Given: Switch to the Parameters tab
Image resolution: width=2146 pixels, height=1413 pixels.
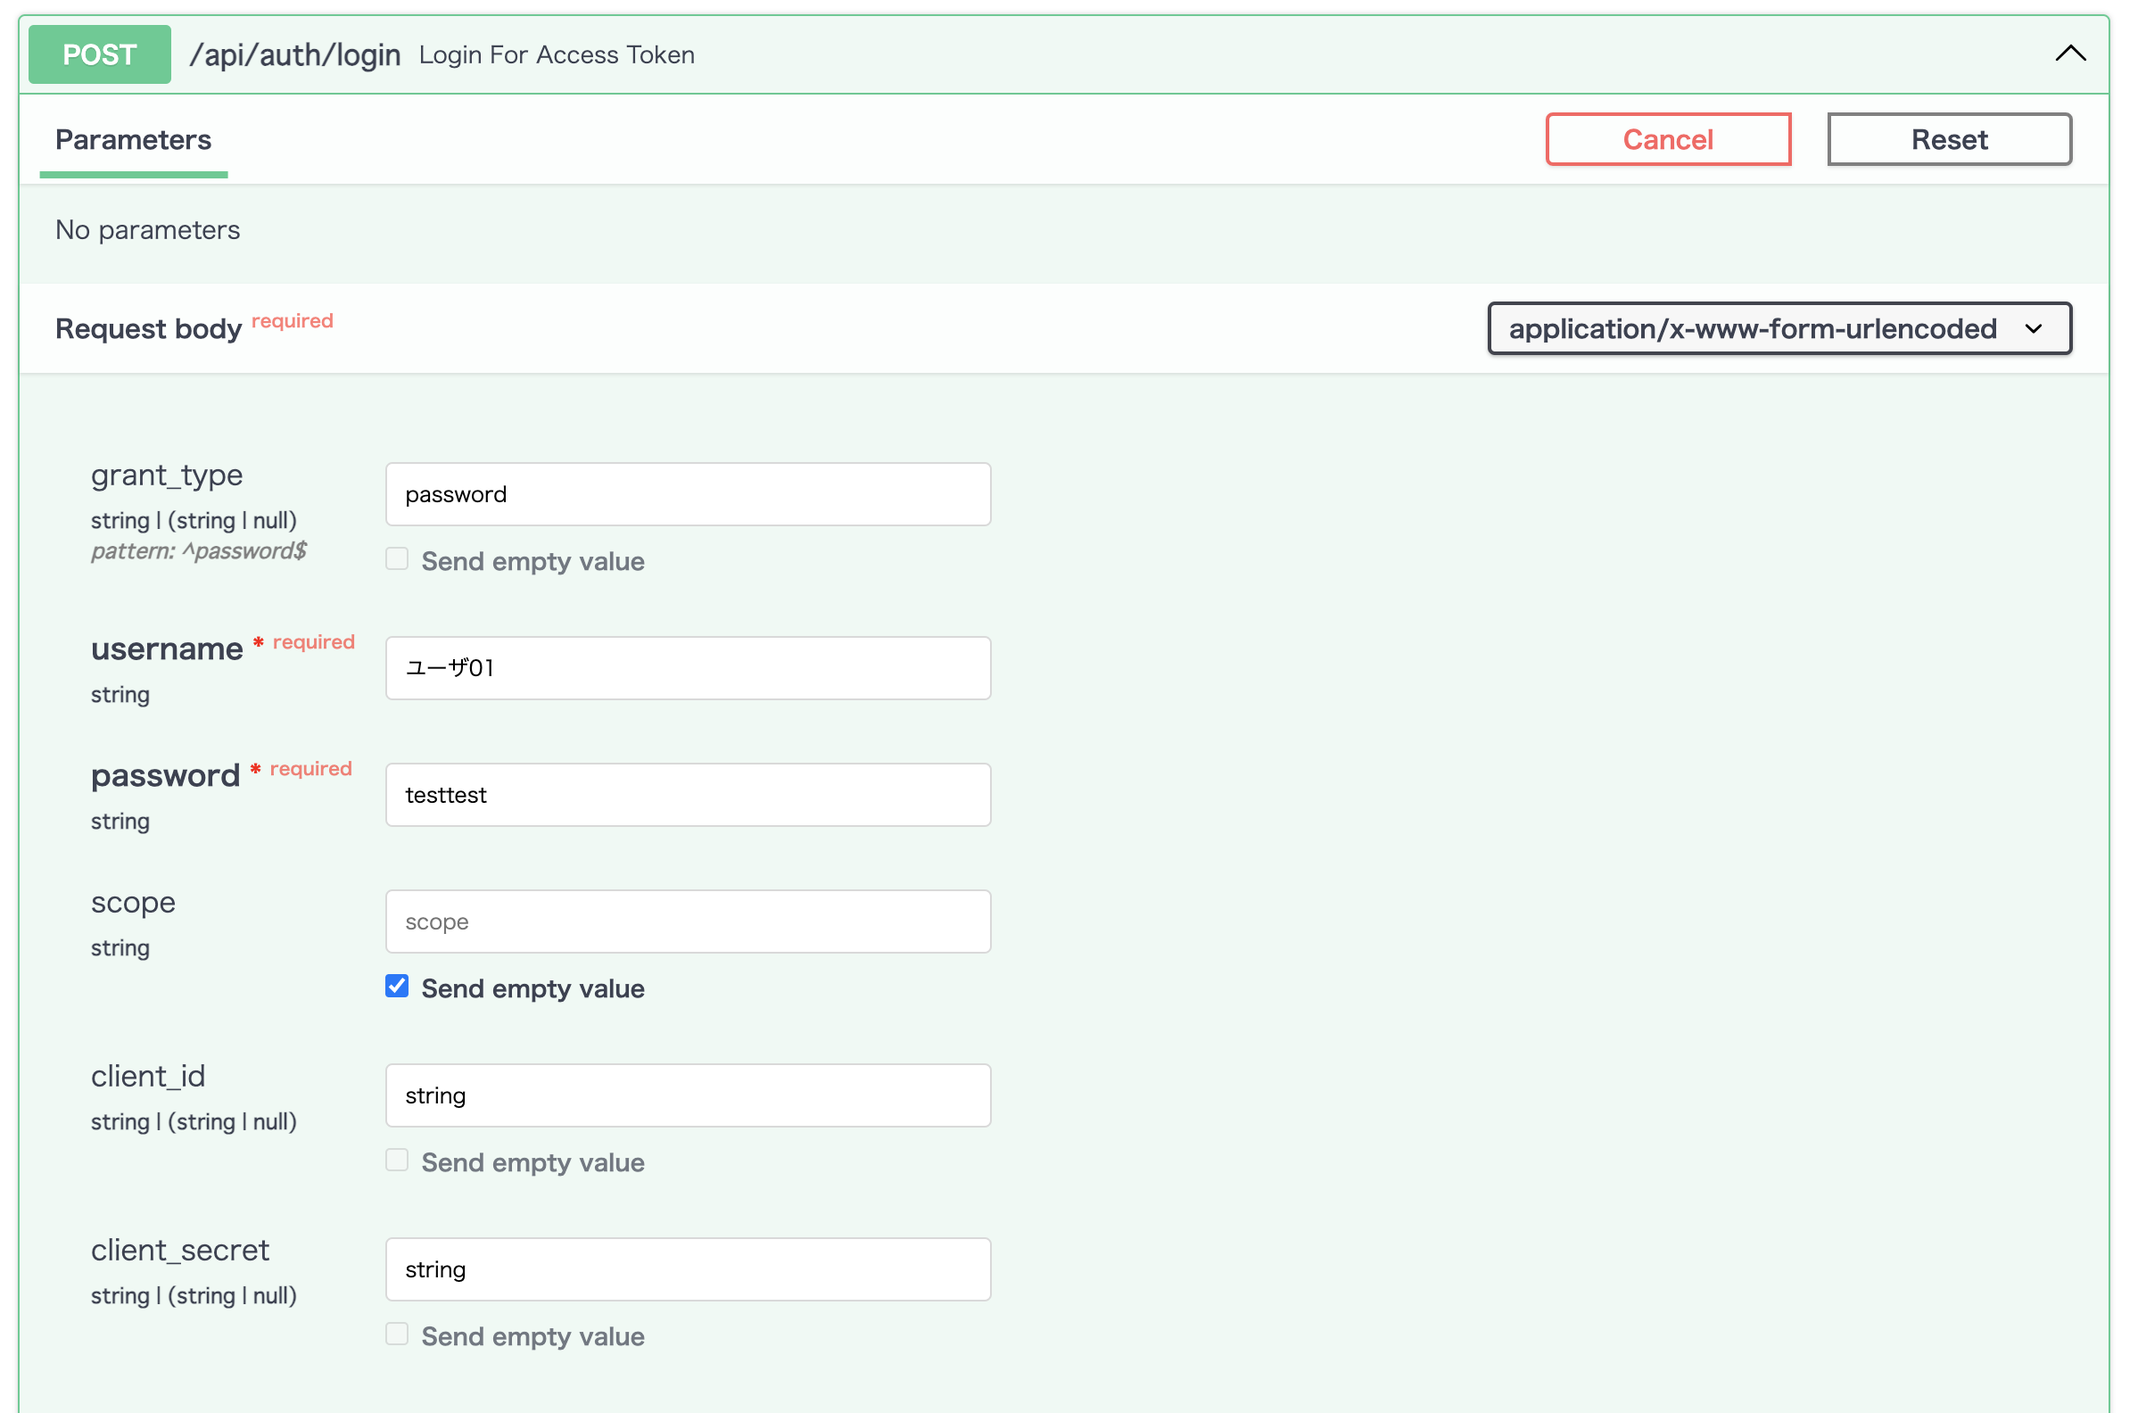Looking at the screenshot, I should pyautogui.click(x=134, y=140).
